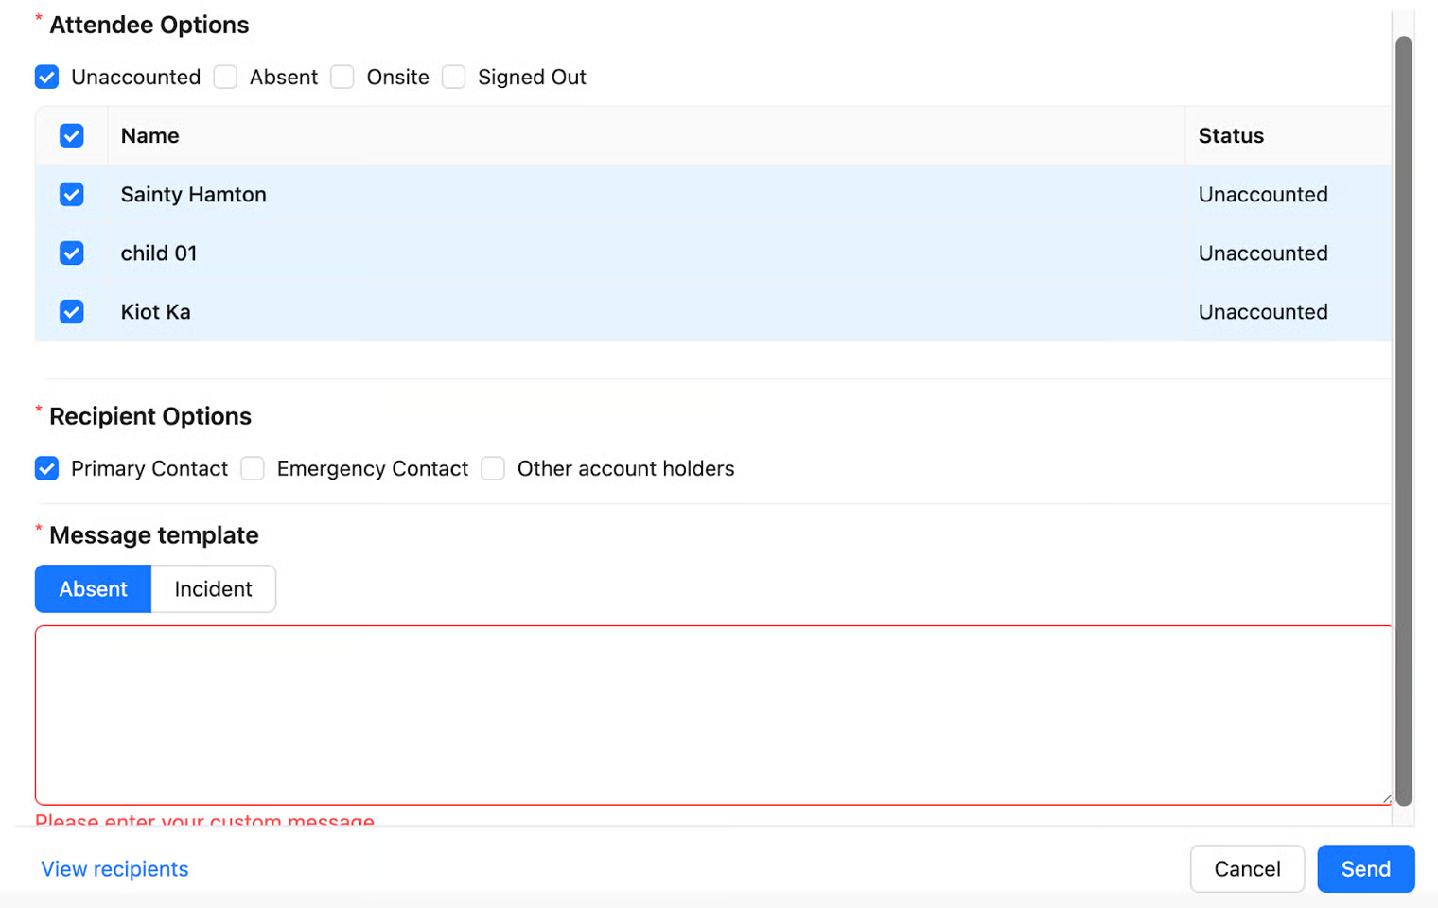The height and width of the screenshot is (908, 1438).
Task: Click the Status column header
Action: click(1231, 135)
